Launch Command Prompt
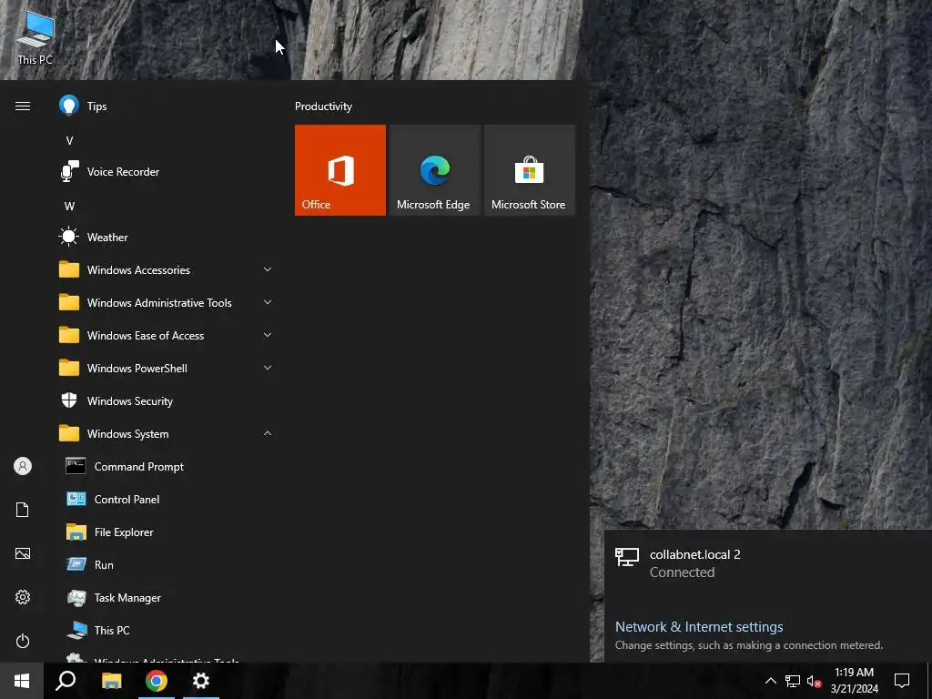 pyautogui.click(x=167, y=467)
